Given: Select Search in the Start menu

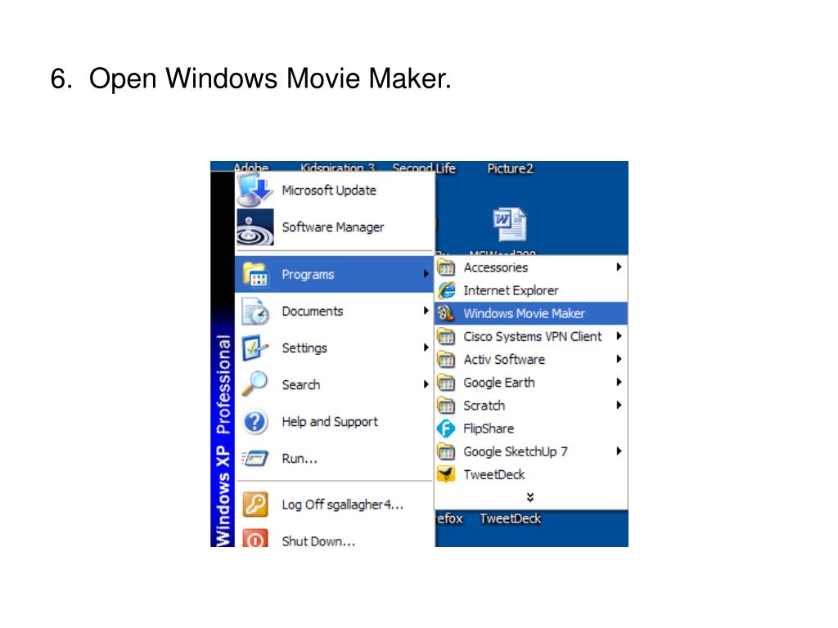Looking at the screenshot, I should click(x=335, y=384).
